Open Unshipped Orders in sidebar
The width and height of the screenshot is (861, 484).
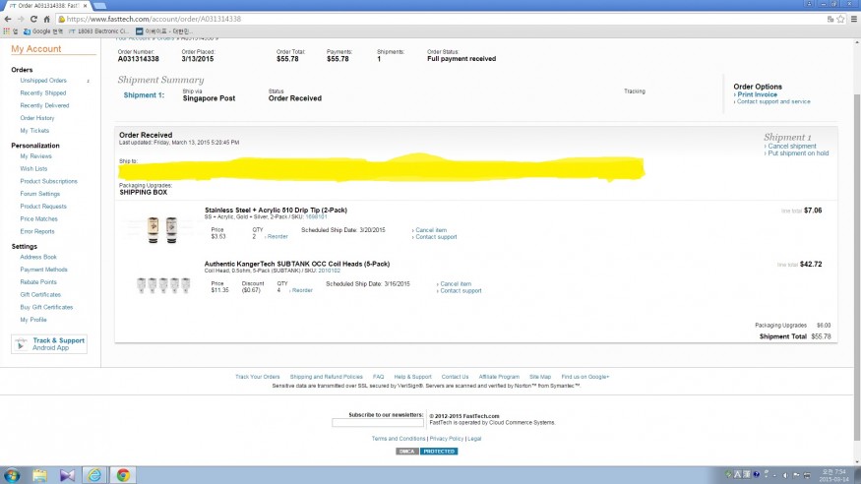(x=43, y=81)
